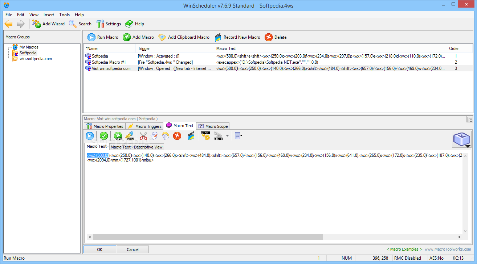This screenshot has width=477, height=264.
Task: Open the Insert menu
Action: click(x=49, y=15)
